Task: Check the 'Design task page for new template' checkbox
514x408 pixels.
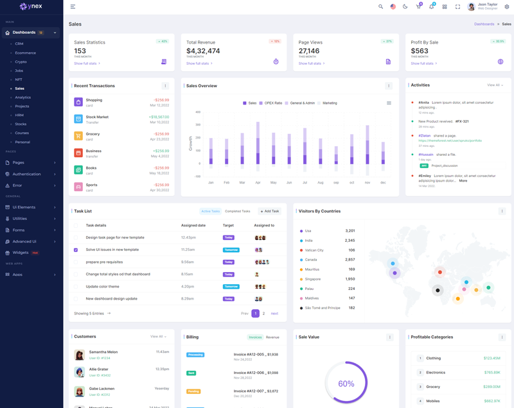Action: [x=76, y=237]
